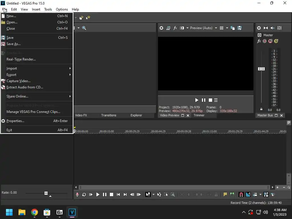
Task: Expand Export submenu
Action: click(37, 75)
